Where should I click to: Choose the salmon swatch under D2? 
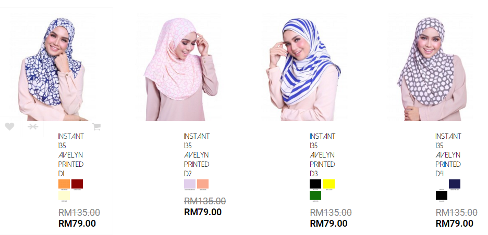(203, 184)
